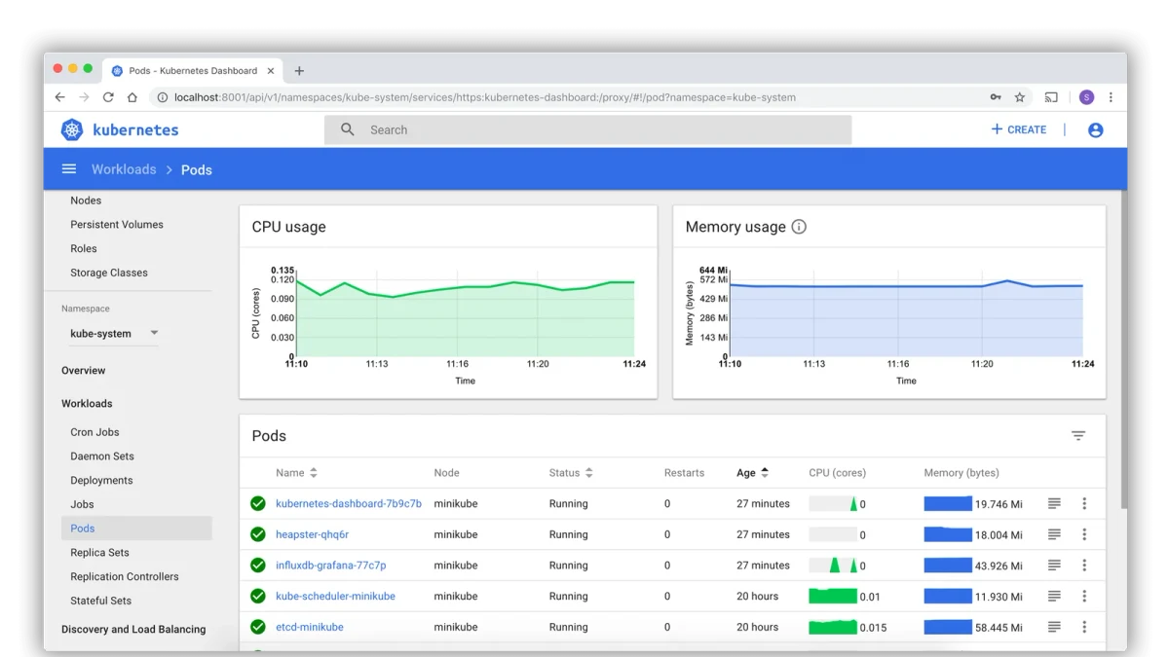1169x657 pixels.
Task: Click the Workloads breadcrumb link
Action: [x=124, y=169]
